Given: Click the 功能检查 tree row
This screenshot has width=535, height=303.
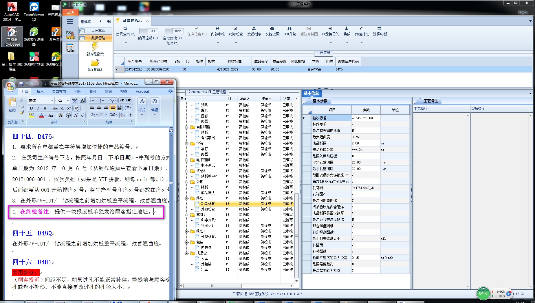Looking at the screenshot, I should pos(237,204).
